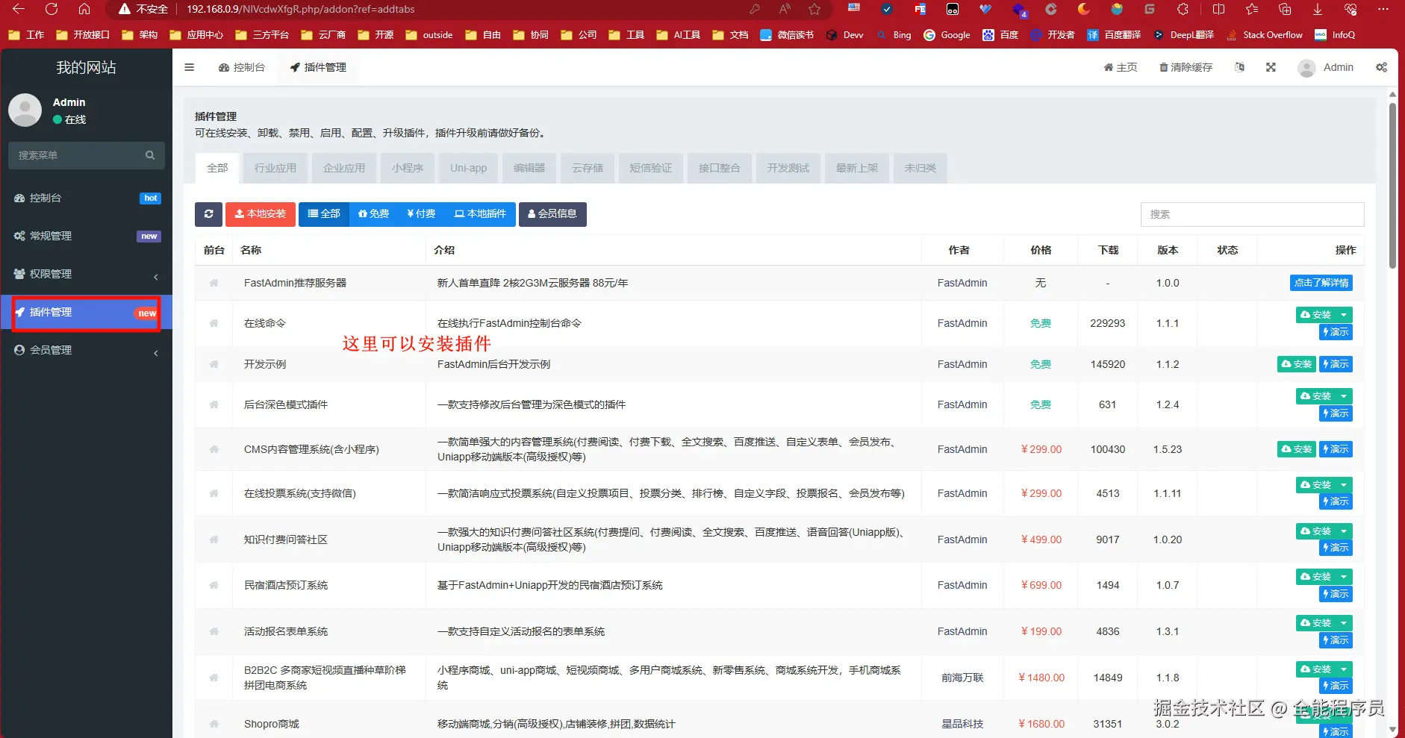The image size is (1405, 738).
Task: Open the install dropdown arrow for 活动报名表单系统
Action: tap(1344, 623)
